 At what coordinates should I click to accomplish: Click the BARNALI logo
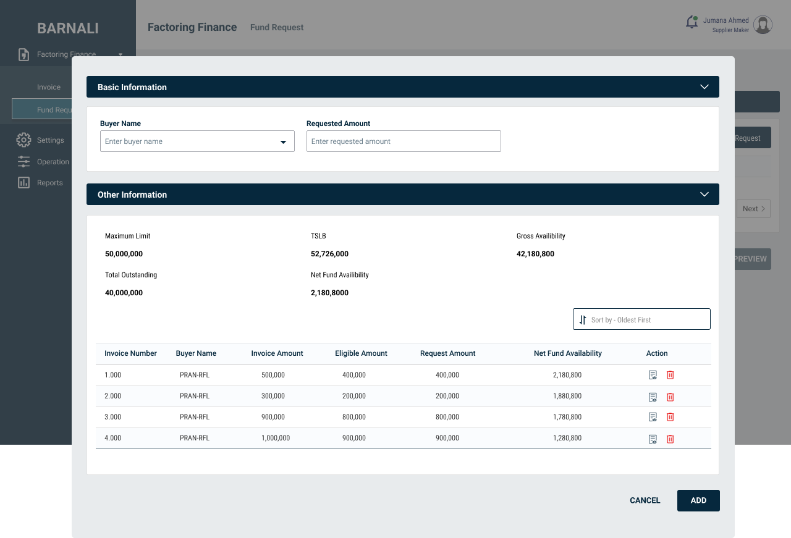coord(68,28)
